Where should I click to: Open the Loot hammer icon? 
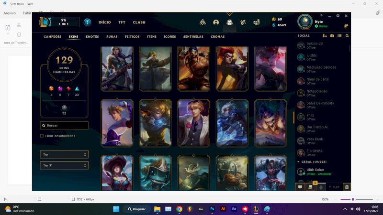coord(243,22)
